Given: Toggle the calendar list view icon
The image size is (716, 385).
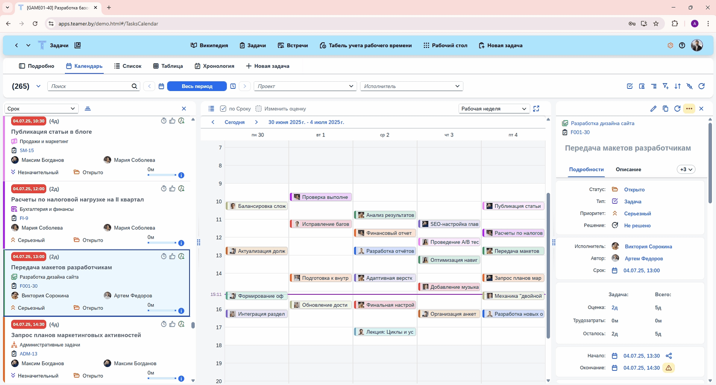Looking at the screenshot, I should point(211,109).
